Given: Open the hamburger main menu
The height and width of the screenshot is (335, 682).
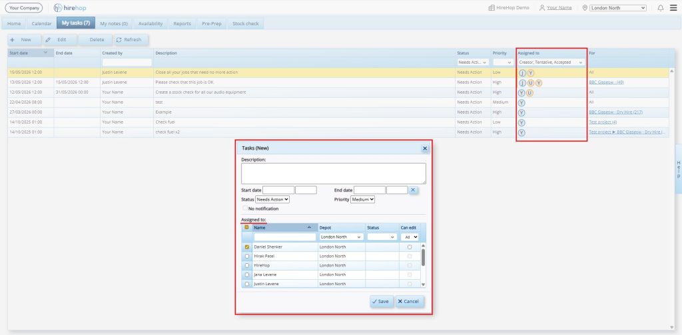Looking at the screenshot, I should pyautogui.click(x=673, y=8).
